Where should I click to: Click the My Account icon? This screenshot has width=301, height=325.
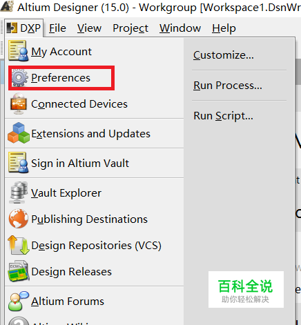tap(19, 51)
